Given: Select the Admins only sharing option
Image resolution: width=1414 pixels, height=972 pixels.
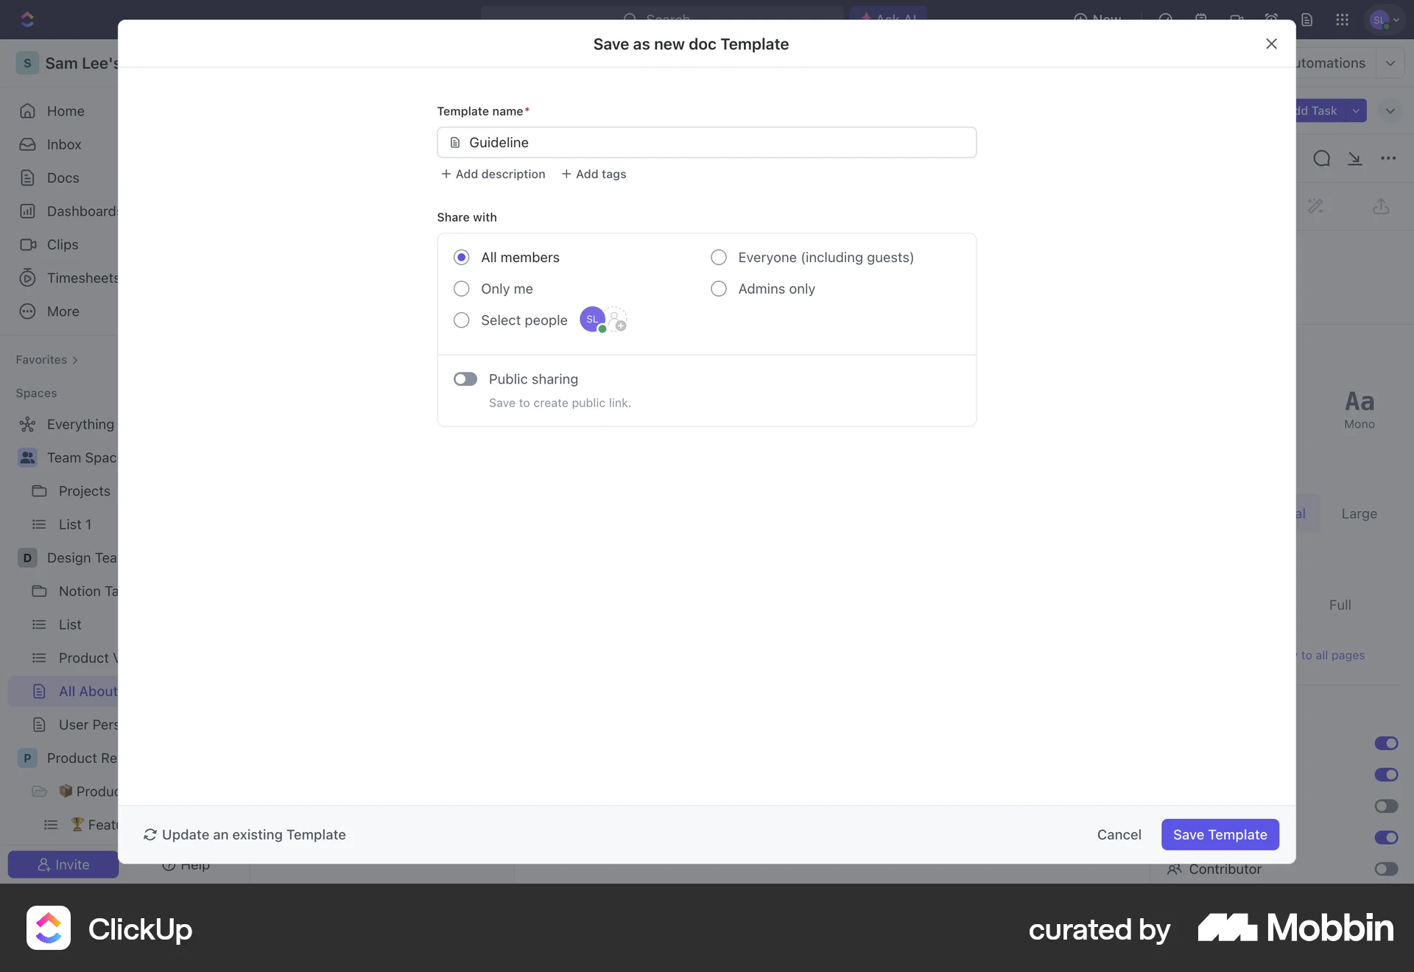Looking at the screenshot, I should (x=718, y=289).
